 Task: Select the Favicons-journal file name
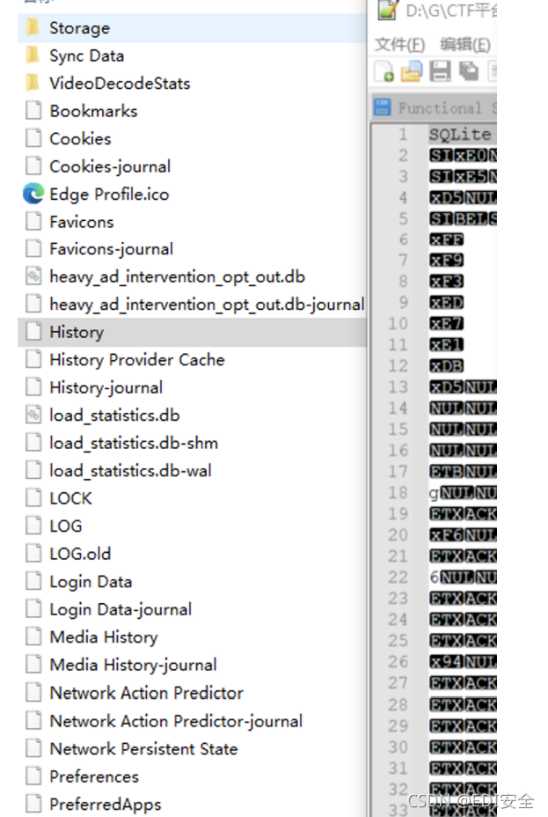[x=112, y=249]
